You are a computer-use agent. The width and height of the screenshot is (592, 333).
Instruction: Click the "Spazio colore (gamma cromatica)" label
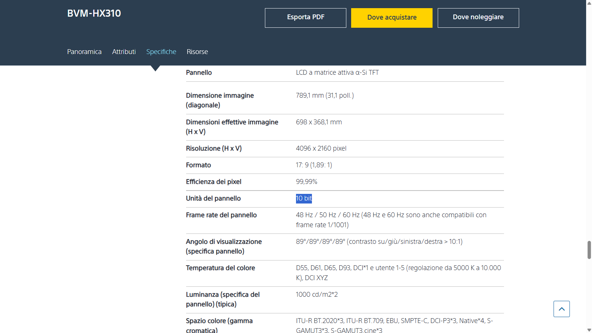point(219,326)
